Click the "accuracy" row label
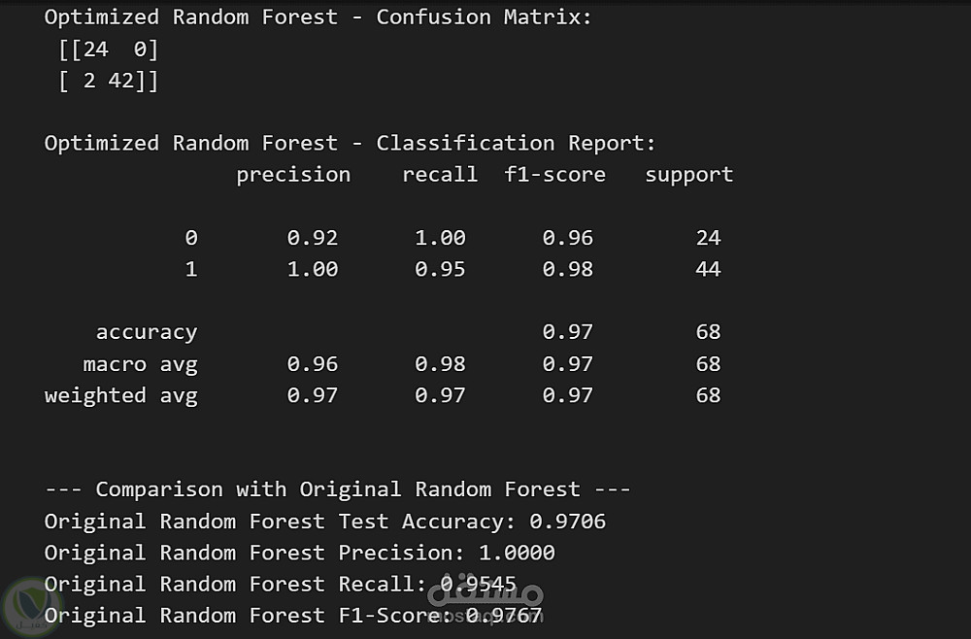Viewport: 971px width, 639px height. [146, 332]
